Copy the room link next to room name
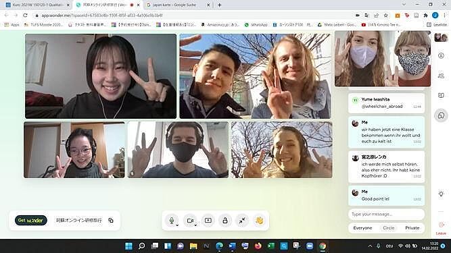This screenshot has height=253, width=451. point(111,221)
